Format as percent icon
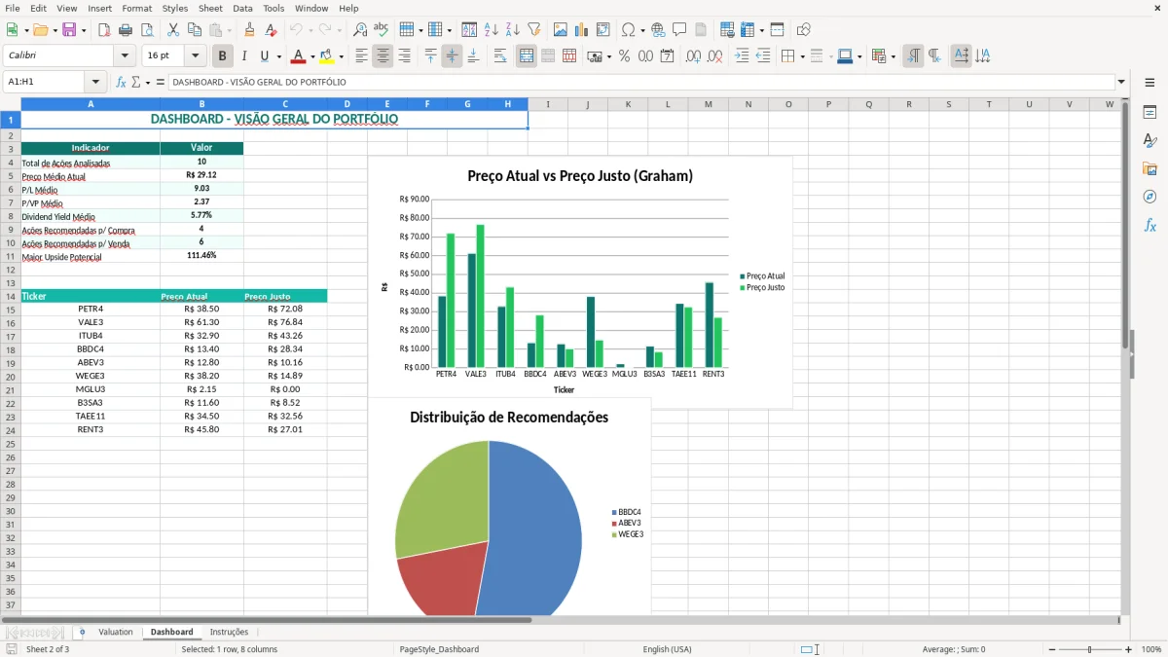This screenshot has height=657, width=1168. coord(624,56)
